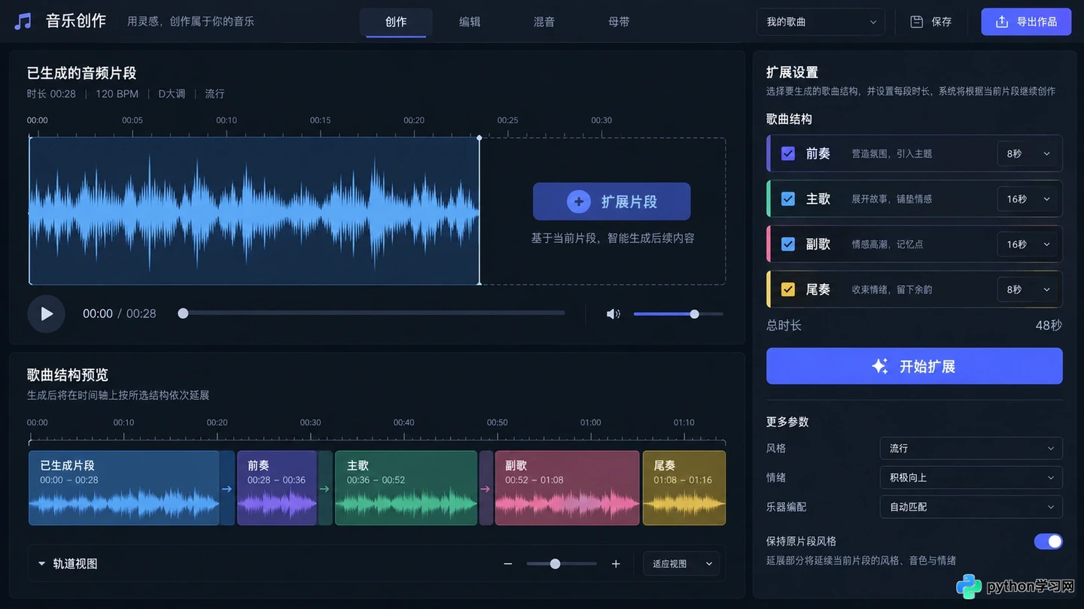The width and height of the screenshot is (1084, 609).
Task: Adjust the volume slider handle
Action: [x=695, y=314]
